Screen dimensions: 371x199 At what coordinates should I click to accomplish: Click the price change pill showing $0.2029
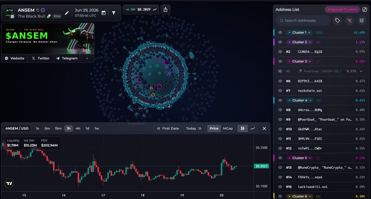tap(141, 10)
